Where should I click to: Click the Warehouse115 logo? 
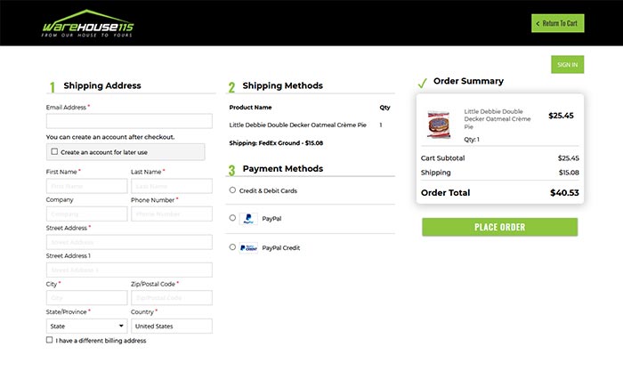[x=87, y=23]
